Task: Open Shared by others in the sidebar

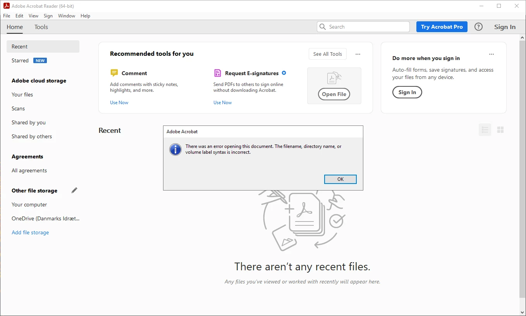Action: click(32, 136)
